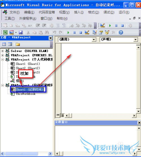Toggle bookmark with the first flag icon
141x157 pixels.
pyautogui.click(x=72, y=26)
